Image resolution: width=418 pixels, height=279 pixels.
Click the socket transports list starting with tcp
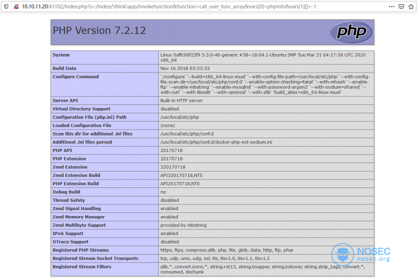click(215, 258)
